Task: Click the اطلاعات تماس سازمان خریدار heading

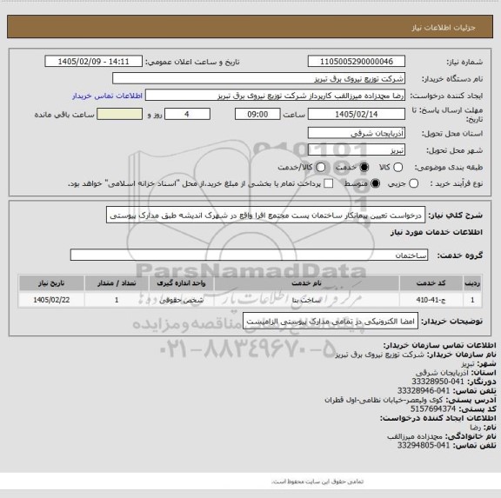Action: (439, 345)
